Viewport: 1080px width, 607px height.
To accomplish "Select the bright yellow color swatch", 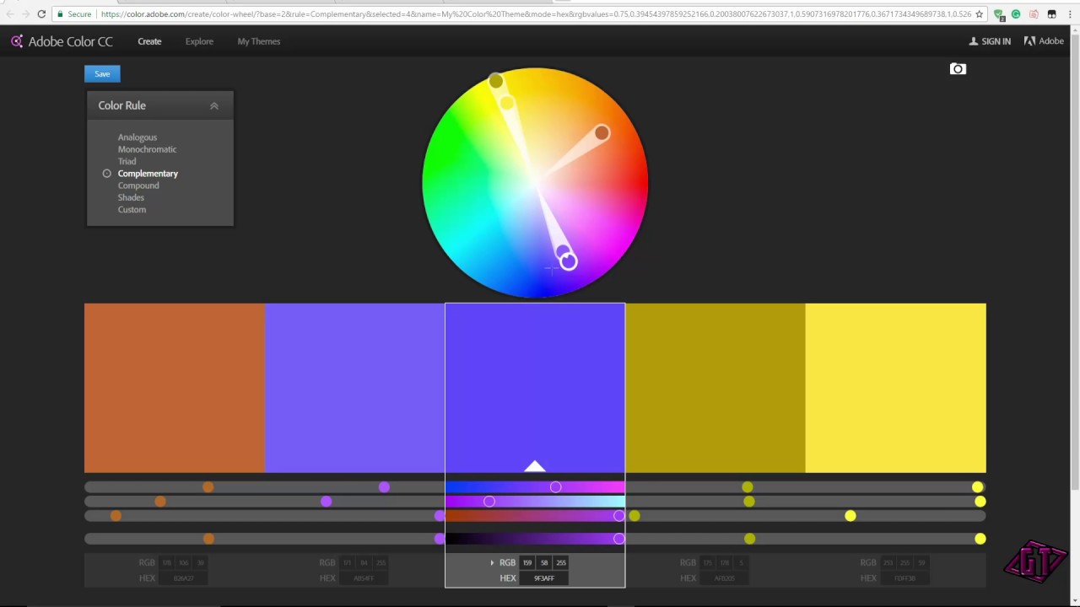I will pos(896,388).
